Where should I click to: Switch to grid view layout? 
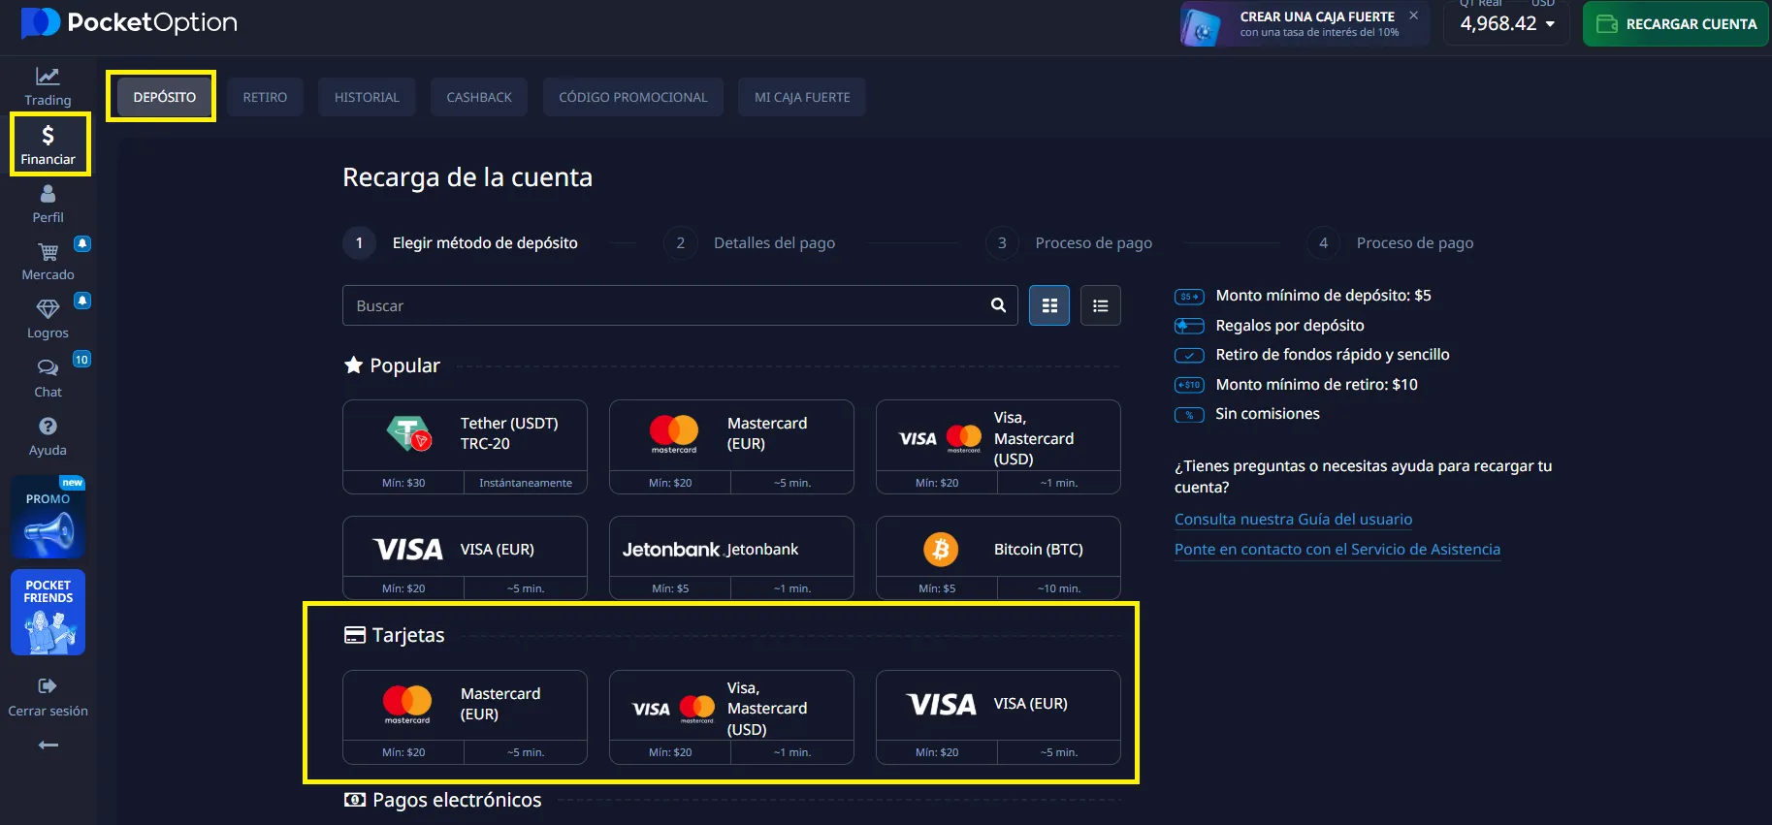1049,305
